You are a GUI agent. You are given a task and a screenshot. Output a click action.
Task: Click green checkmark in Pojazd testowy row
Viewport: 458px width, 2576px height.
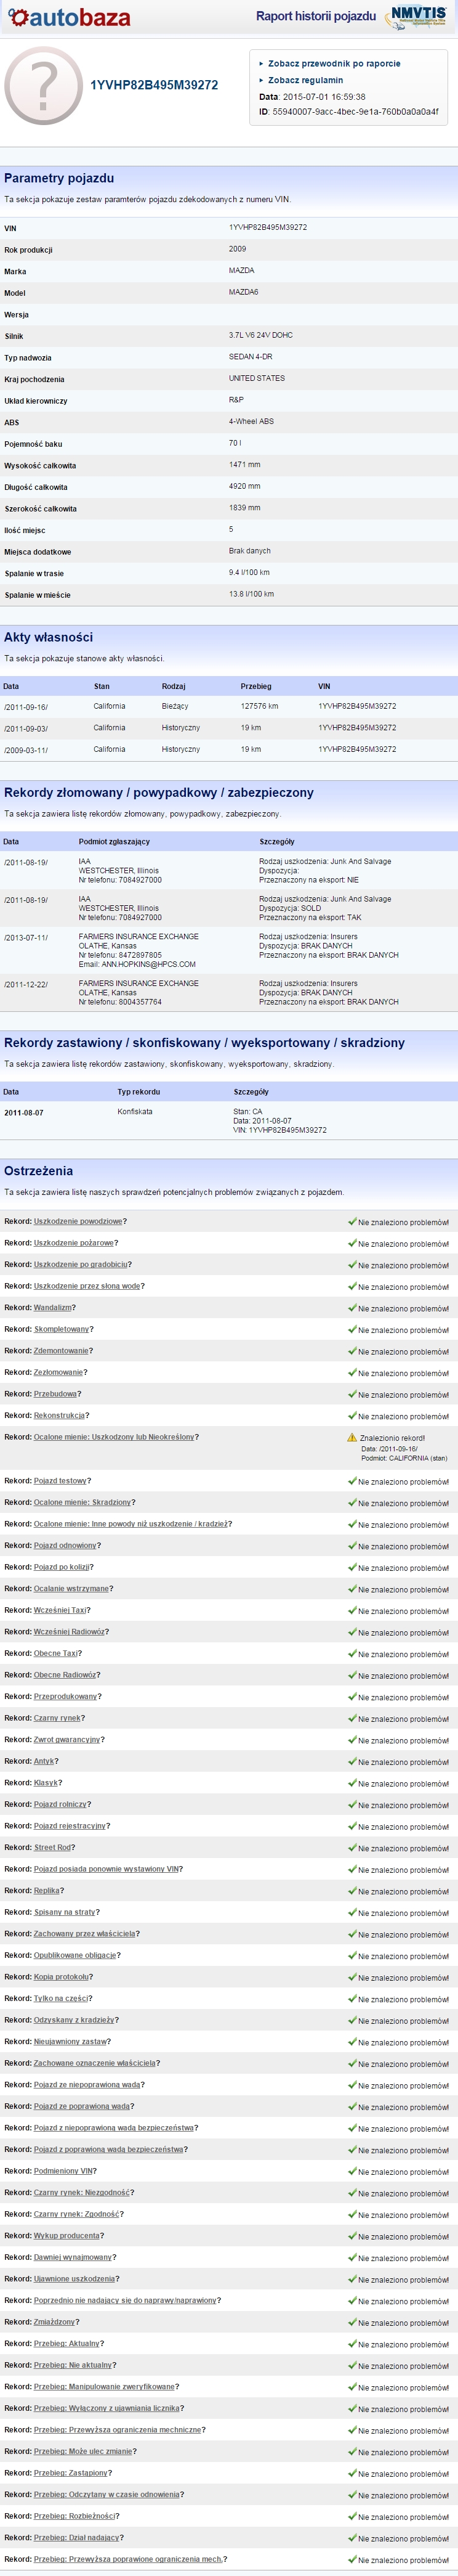tap(352, 1482)
